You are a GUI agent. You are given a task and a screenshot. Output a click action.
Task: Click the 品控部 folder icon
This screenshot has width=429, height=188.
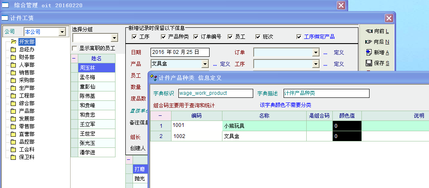[13, 142]
